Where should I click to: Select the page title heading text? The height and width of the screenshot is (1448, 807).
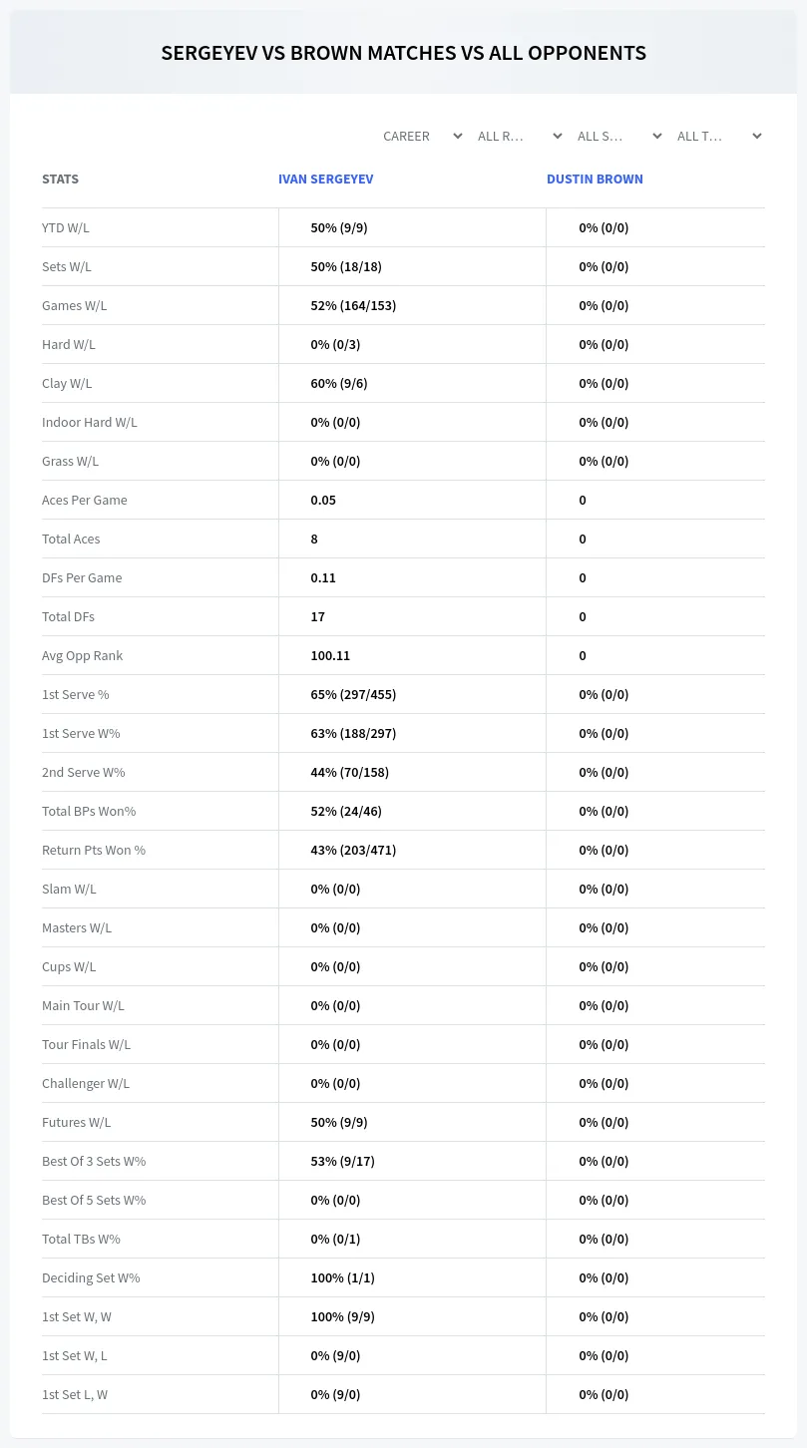click(404, 53)
